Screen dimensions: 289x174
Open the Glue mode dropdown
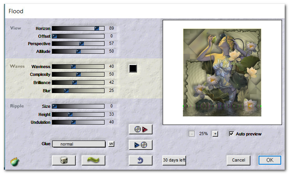point(79,144)
